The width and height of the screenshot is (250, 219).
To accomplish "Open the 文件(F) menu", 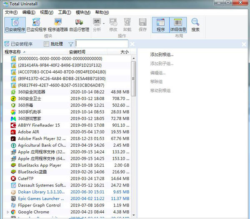I will pyautogui.click(x=11, y=12).
